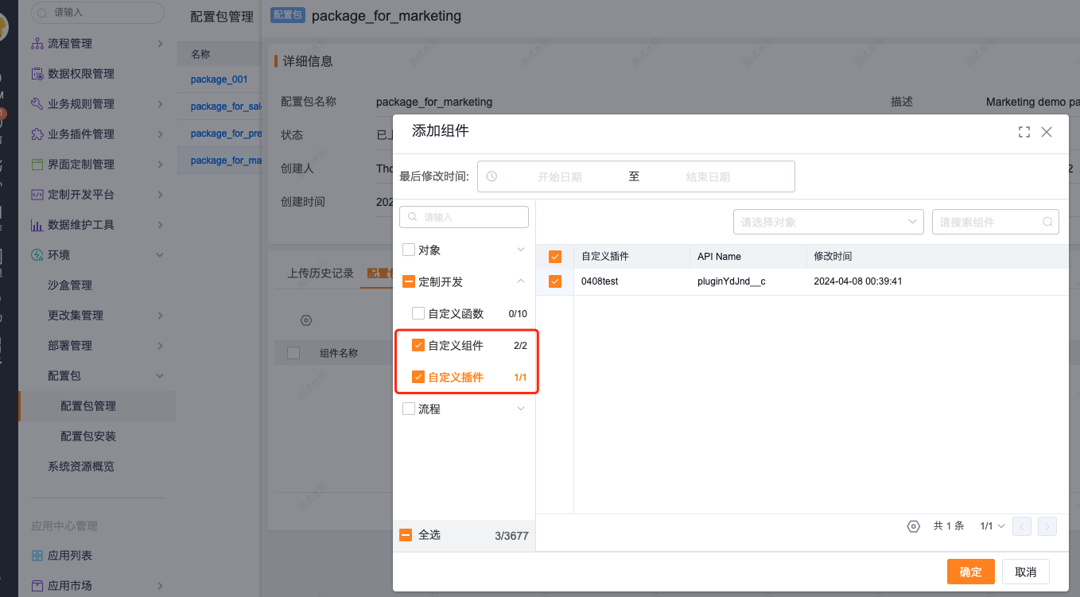
Task: Deselect the 0408test row checkbox
Action: [555, 281]
